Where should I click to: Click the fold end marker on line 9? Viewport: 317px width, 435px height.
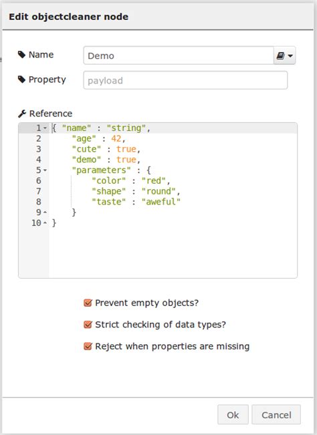pyautogui.click(x=45, y=212)
